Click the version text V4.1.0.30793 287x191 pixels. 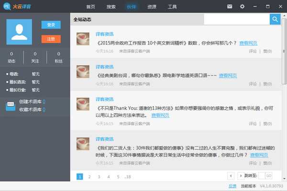tap(272, 186)
